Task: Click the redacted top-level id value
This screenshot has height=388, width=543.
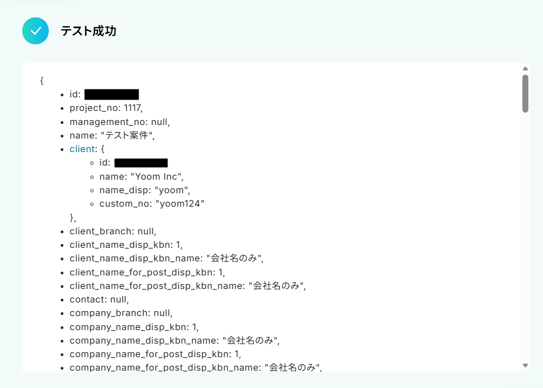Action: click(112, 94)
